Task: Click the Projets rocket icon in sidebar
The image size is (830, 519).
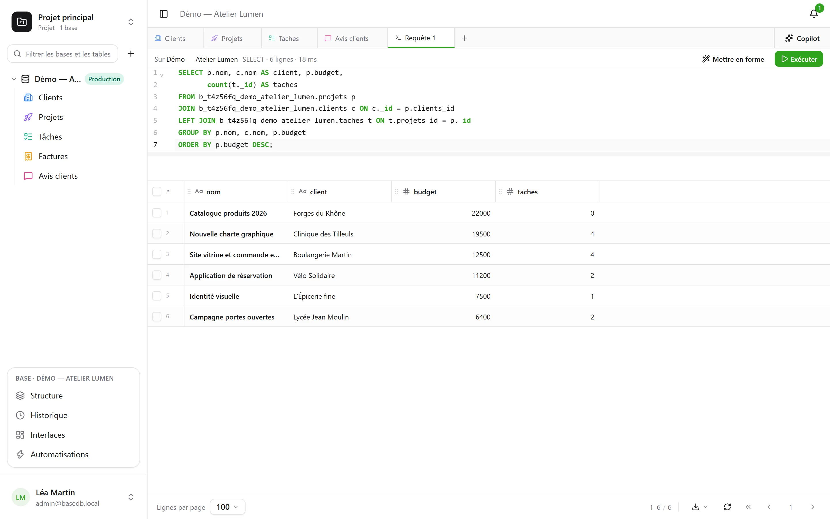Action: coord(28,117)
